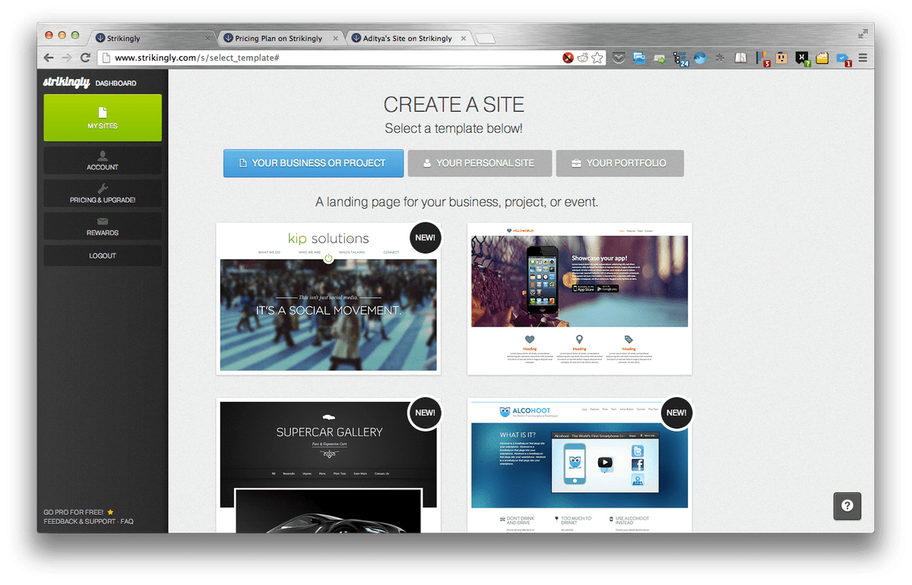Image resolution: width=912 pixels, height=585 pixels.
Task: Click the fullscreen arrows at window corner
Action: point(863,33)
